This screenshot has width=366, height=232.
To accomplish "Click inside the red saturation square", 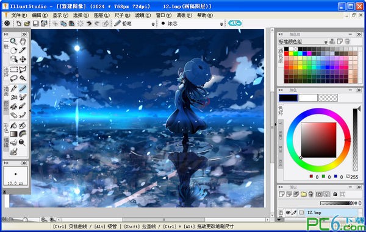I will pyautogui.click(x=318, y=140).
